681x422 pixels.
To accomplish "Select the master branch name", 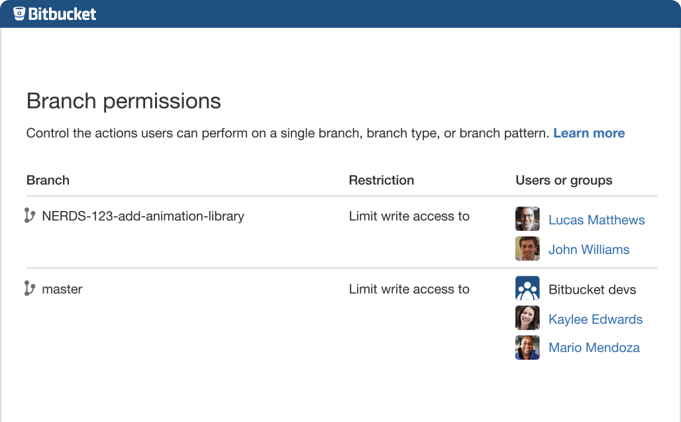I will tap(62, 289).
